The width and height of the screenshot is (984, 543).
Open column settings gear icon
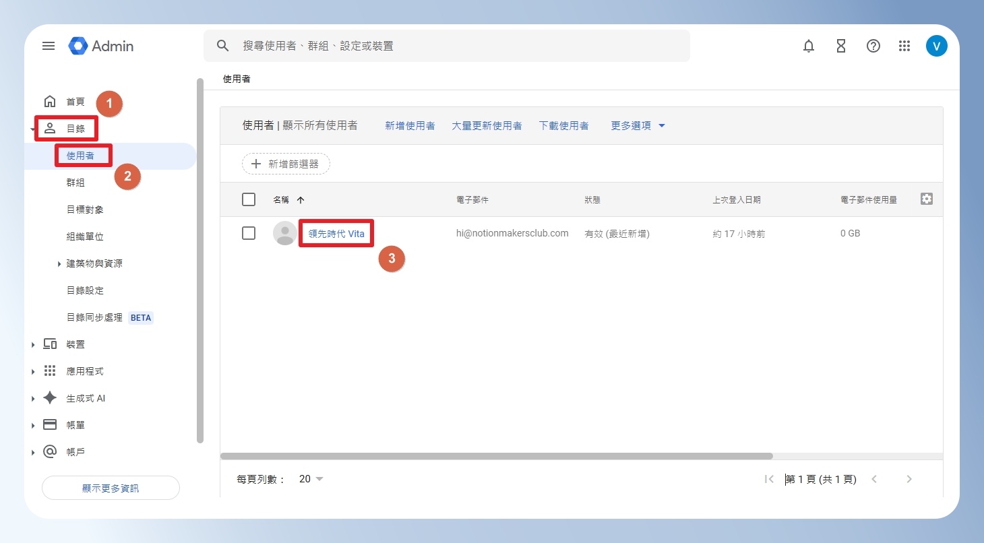tap(927, 199)
